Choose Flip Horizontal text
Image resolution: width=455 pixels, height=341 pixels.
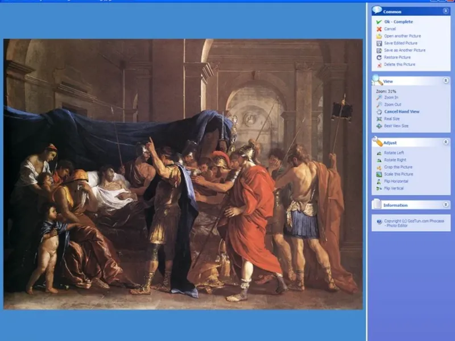(396, 181)
